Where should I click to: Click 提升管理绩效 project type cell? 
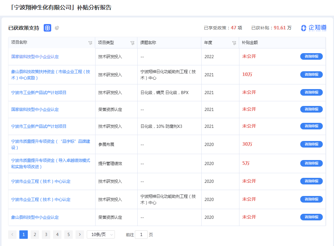tap(110, 163)
